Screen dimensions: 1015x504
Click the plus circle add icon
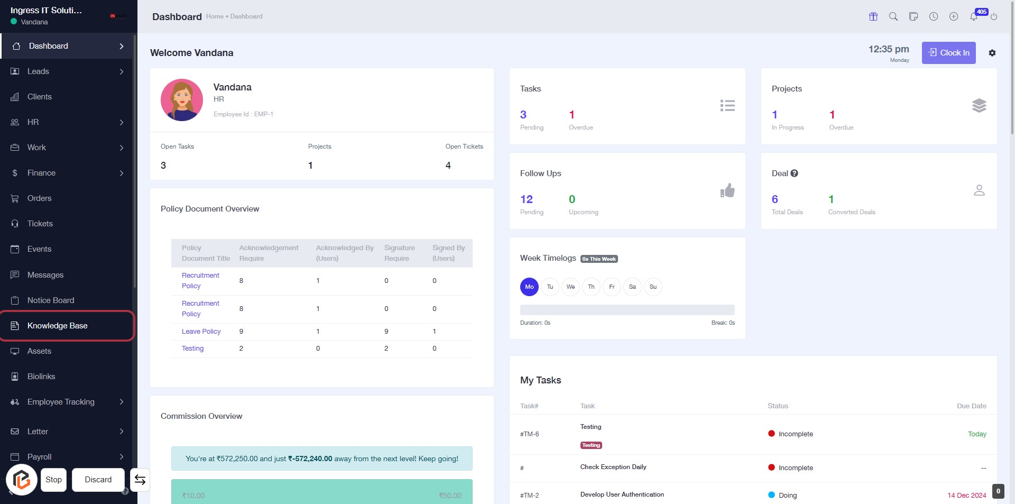(x=954, y=16)
